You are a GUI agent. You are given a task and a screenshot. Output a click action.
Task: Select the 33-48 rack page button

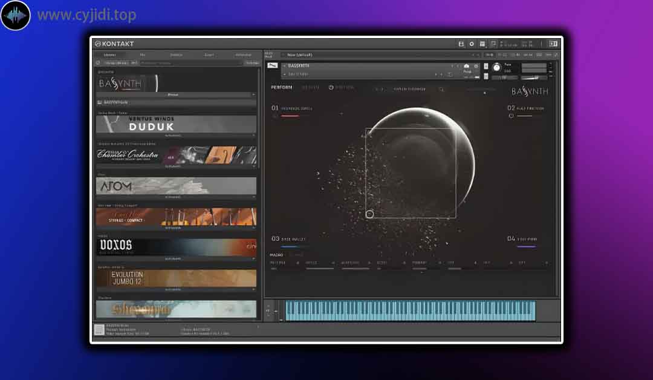[515, 55]
